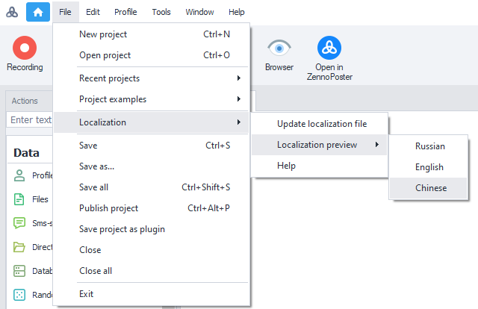This screenshot has height=309, width=478.
Task: Click the Enter text search field
Action: point(30,119)
